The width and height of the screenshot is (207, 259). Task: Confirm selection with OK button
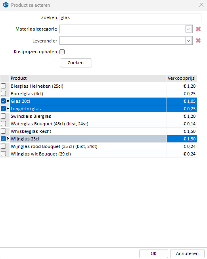(153, 253)
